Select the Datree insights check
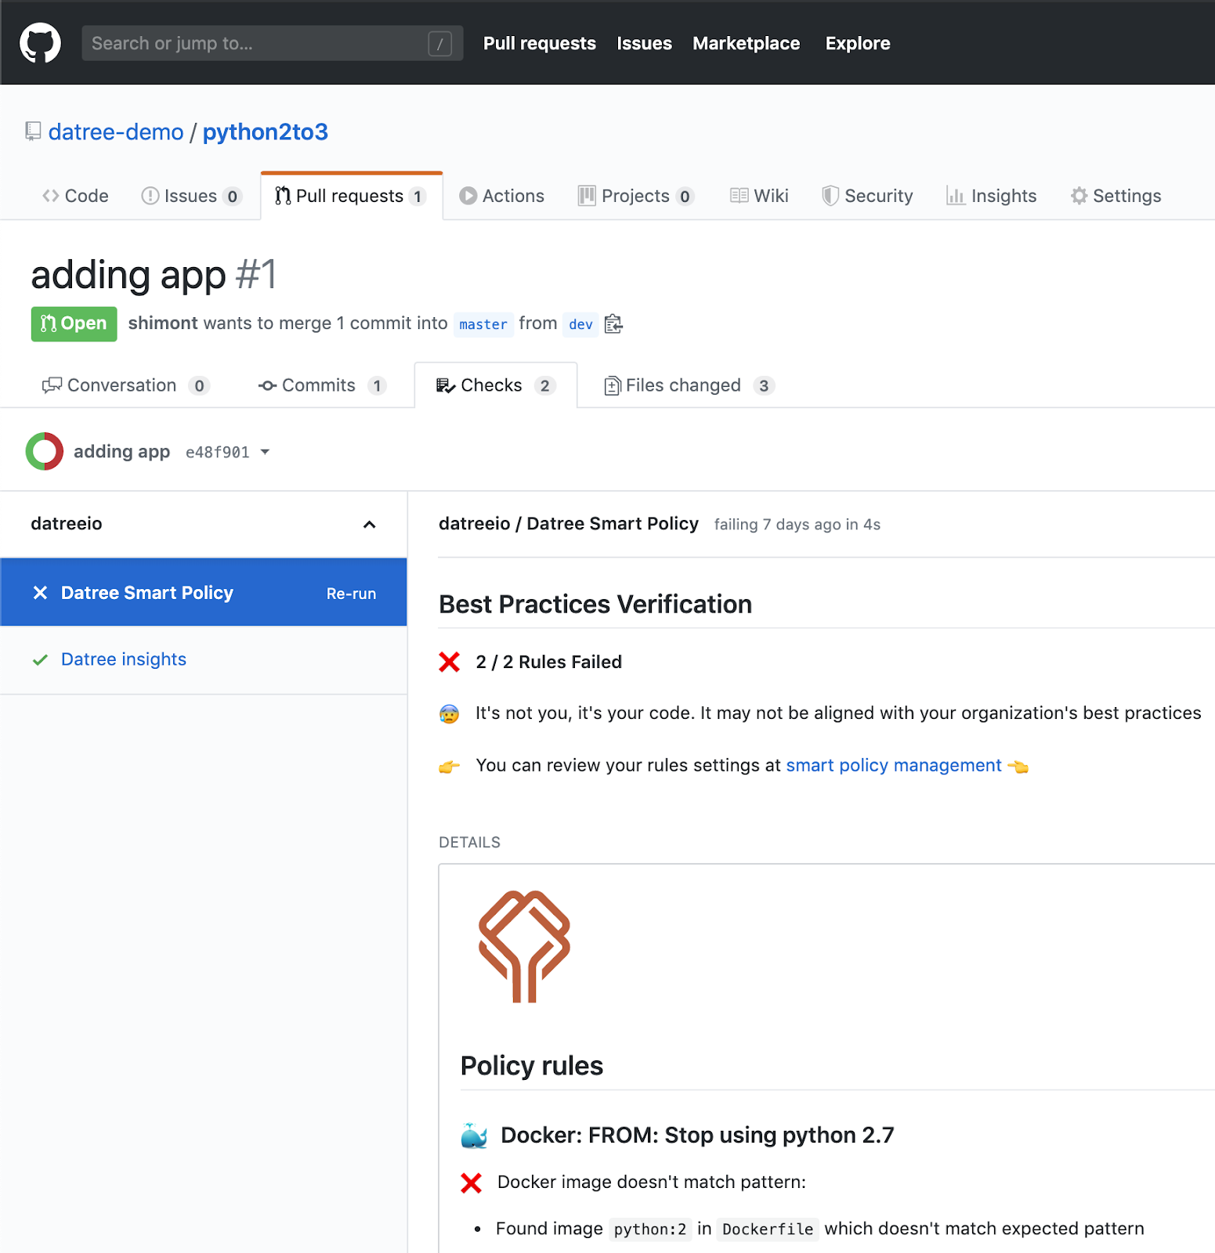This screenshot has height=1253, width=1215. [124, 659]
